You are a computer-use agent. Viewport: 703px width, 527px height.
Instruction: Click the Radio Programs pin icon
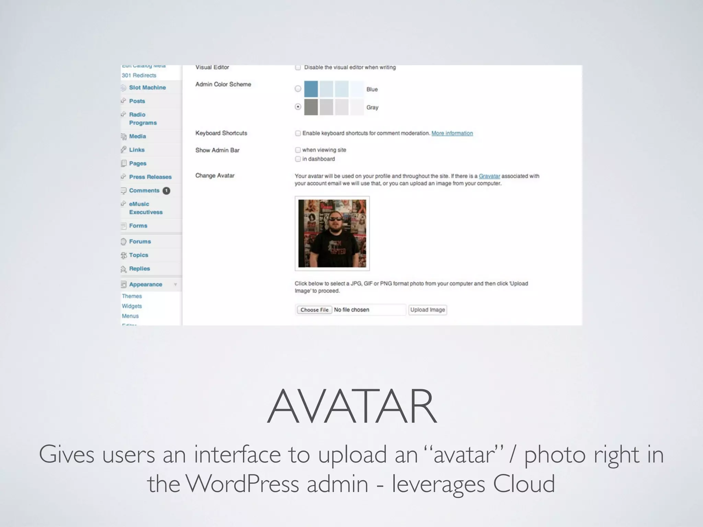pos(124,114)
